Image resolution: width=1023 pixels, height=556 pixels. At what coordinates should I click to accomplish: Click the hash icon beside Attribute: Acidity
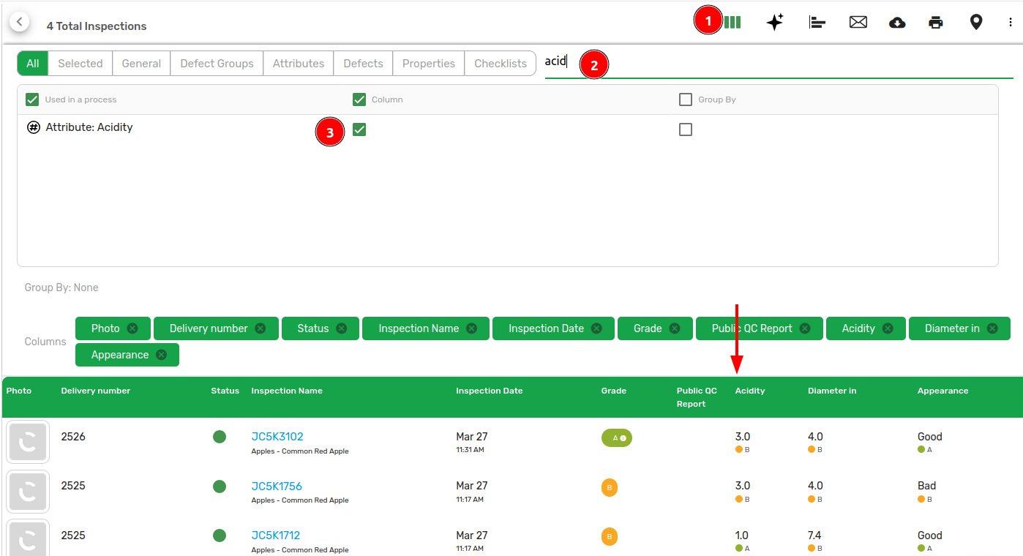33,127
